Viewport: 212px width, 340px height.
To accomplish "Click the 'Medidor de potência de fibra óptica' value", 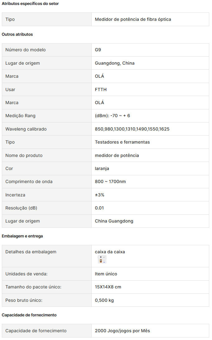I will [133, 19].
